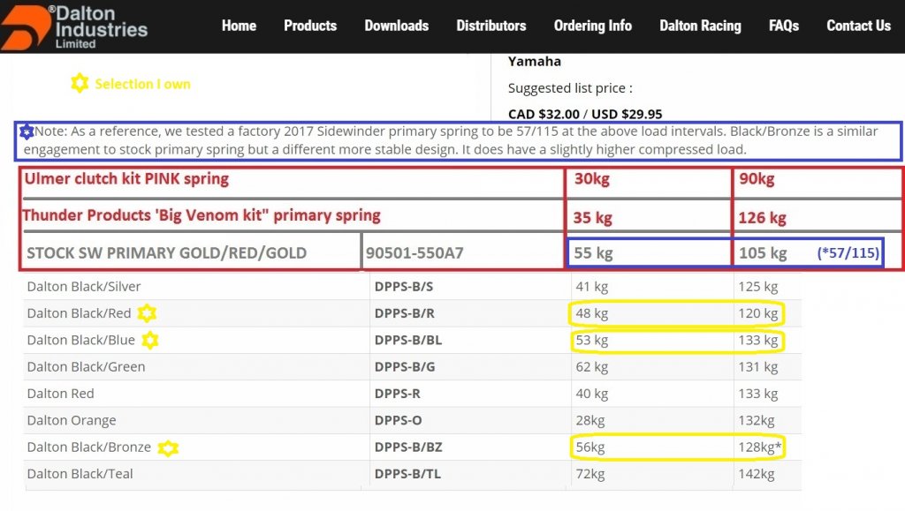Click the Dalton Black/Bronze row name
Image resolution: width=905 pixels, height=511 pixels.
(x=89, y=447)
